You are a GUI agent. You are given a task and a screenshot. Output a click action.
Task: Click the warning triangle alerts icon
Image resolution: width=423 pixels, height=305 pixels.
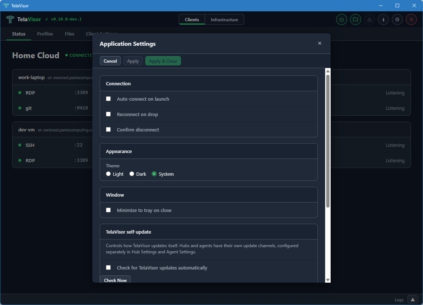(x=369, y=19)
